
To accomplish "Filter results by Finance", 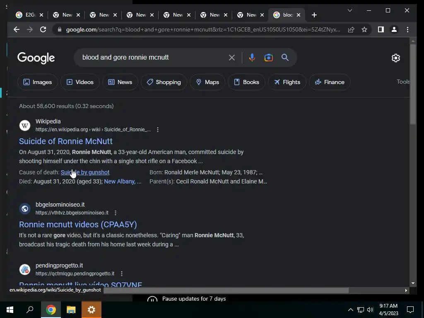I will pyautogui.click(x=330, y=82).
